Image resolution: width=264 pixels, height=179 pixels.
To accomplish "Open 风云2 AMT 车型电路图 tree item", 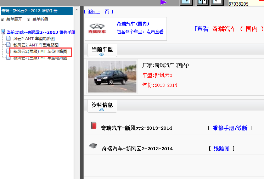I will [34, 39].
